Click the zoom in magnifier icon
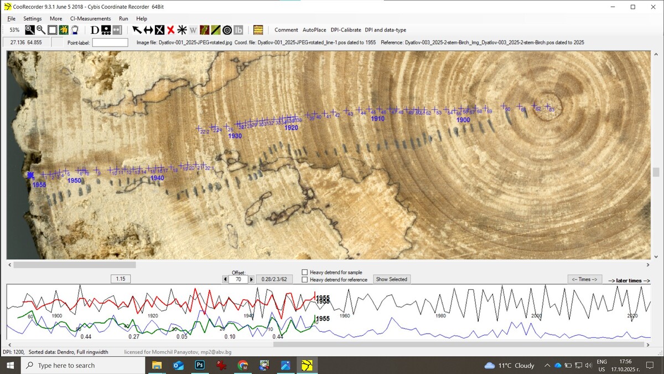The width and height of the screenshot is (664, 374). [x=30, y=30]
